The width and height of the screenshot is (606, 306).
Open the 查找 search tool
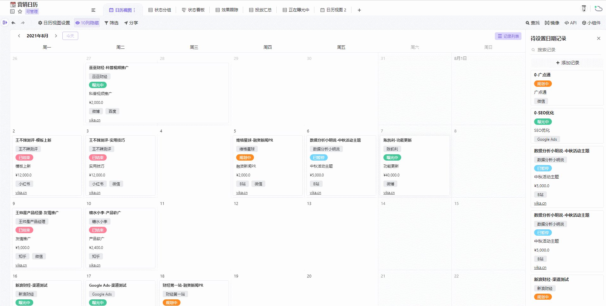[533, 23]
